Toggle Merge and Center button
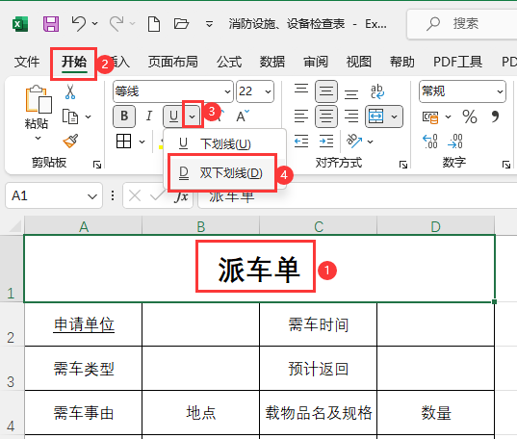The image size is (517, 439). tap(376, 116)
